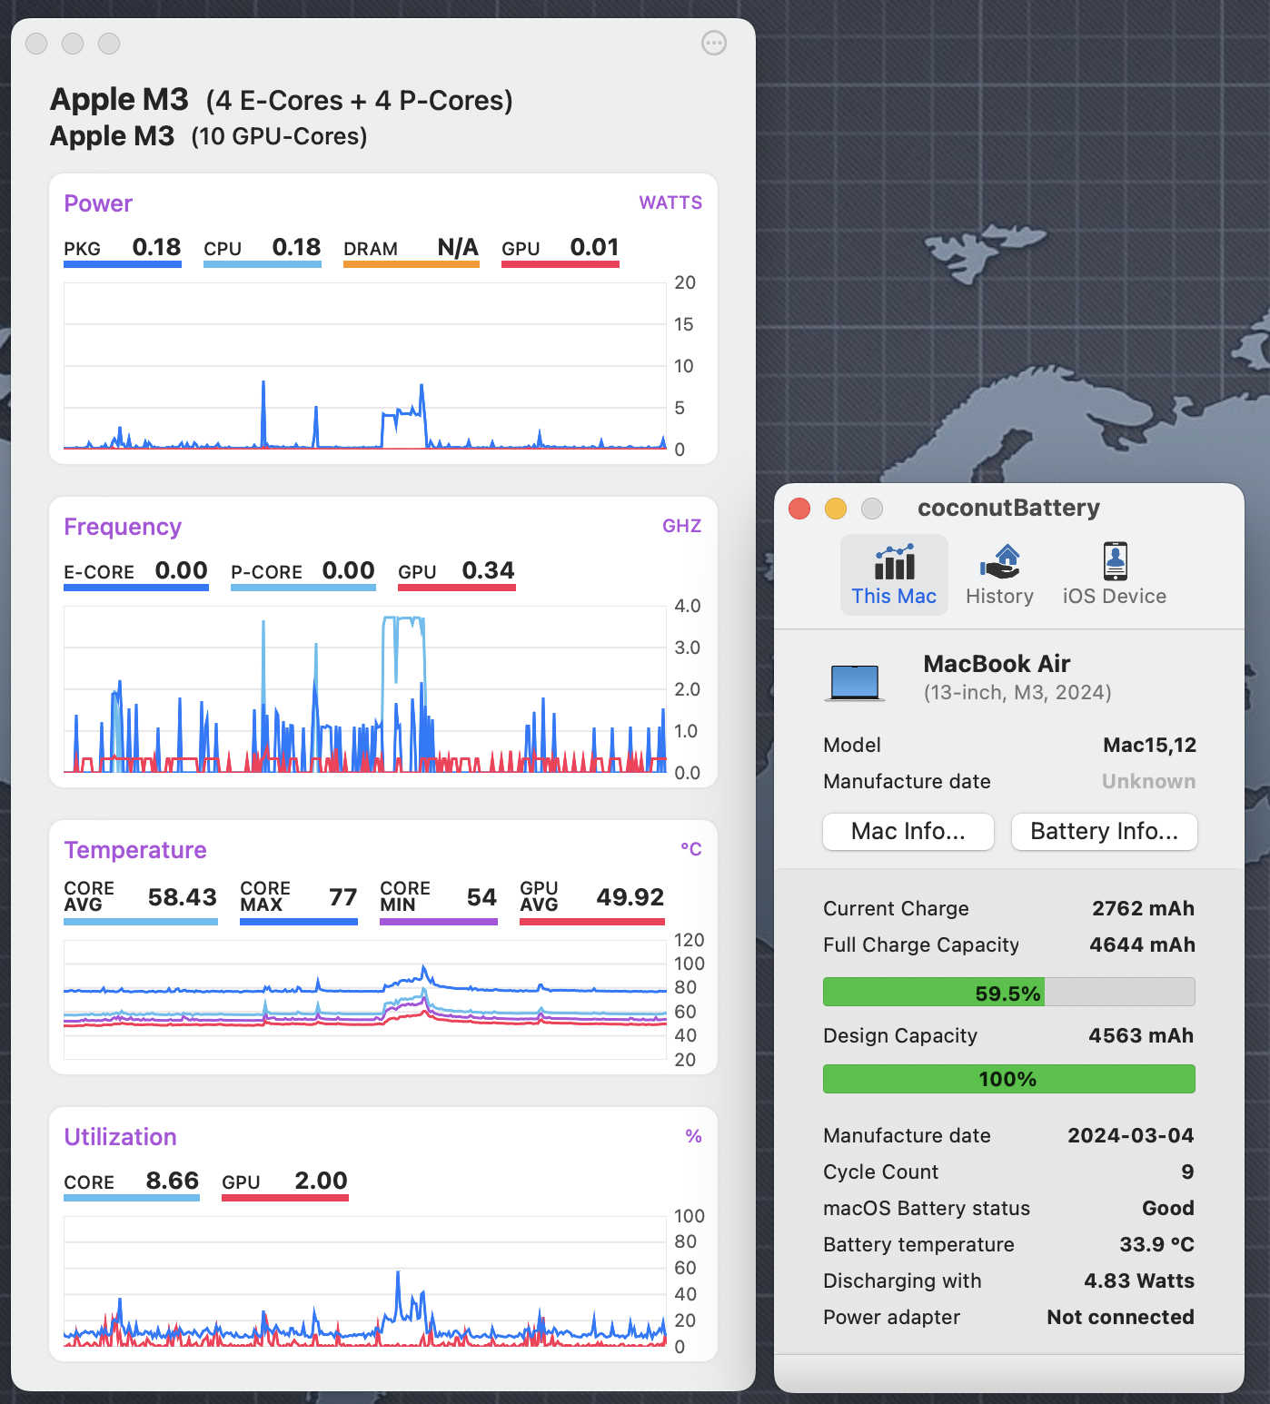1270x1404 pixels.
Task: Click the Design Capacity 4563 mAh value
Action: coord(1141,1035)
